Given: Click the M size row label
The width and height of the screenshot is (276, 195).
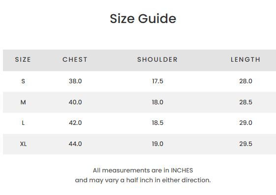Looking at the screenshot, I should 23,102.
